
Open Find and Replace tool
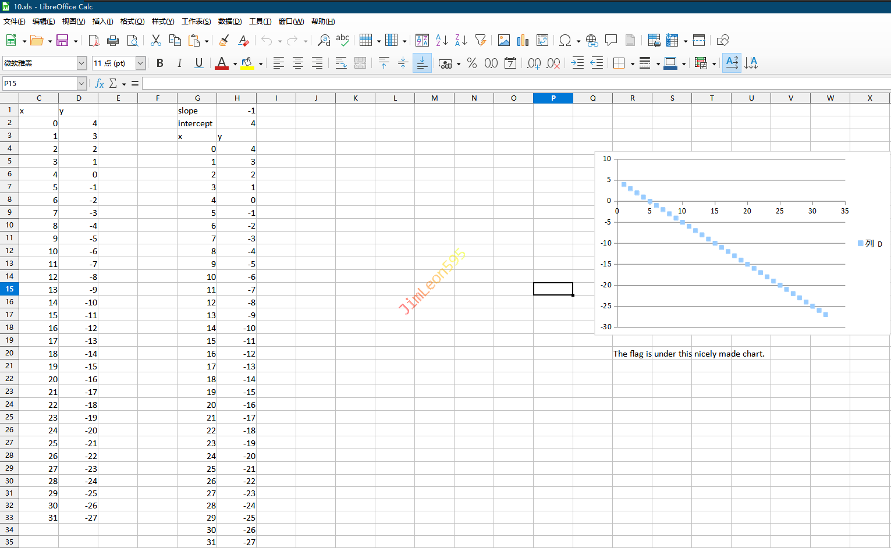(x=324, y=40)
